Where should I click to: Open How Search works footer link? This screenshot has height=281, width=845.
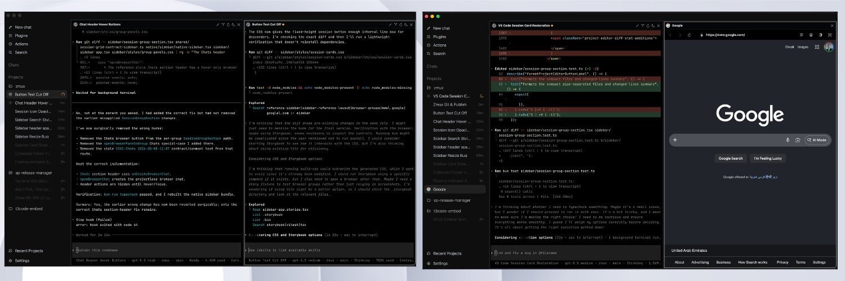point(753,262)
